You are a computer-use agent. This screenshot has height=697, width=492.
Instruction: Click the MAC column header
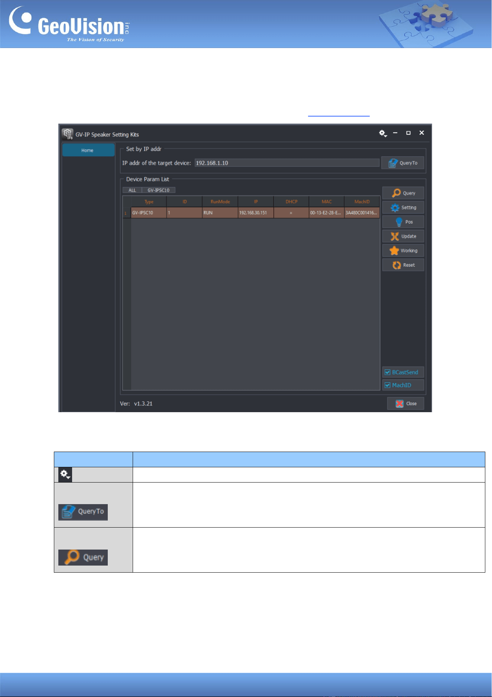click(327, 202)
